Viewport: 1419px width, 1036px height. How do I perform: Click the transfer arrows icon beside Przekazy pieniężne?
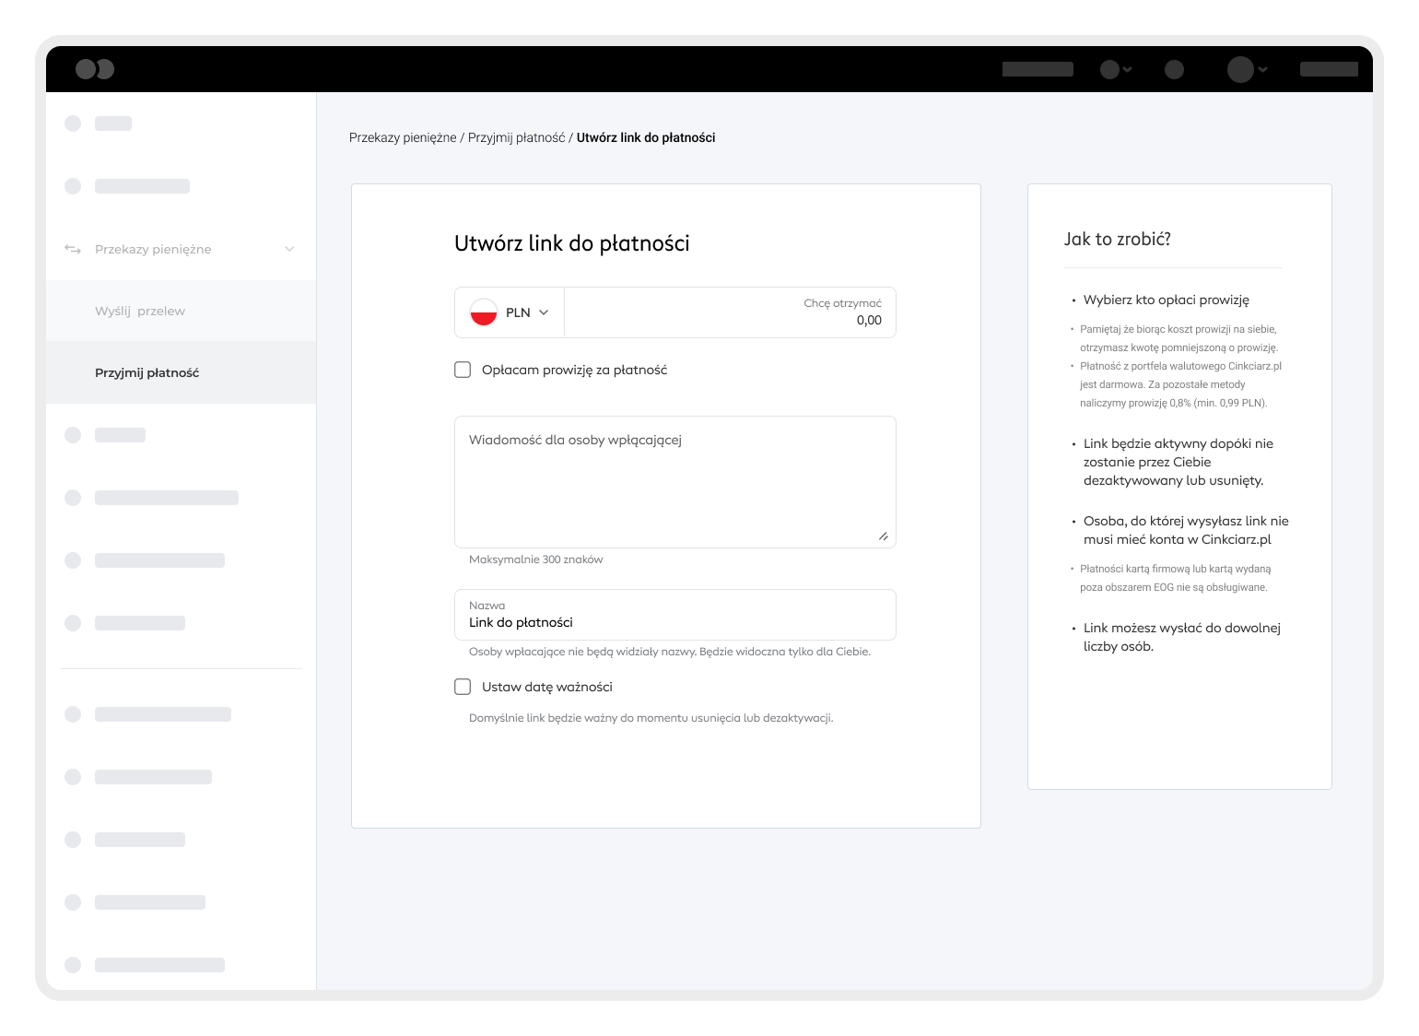[x=73, y=249]
